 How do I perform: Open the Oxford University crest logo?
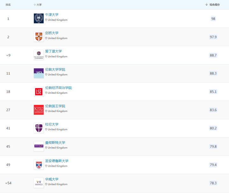(39, 18)
